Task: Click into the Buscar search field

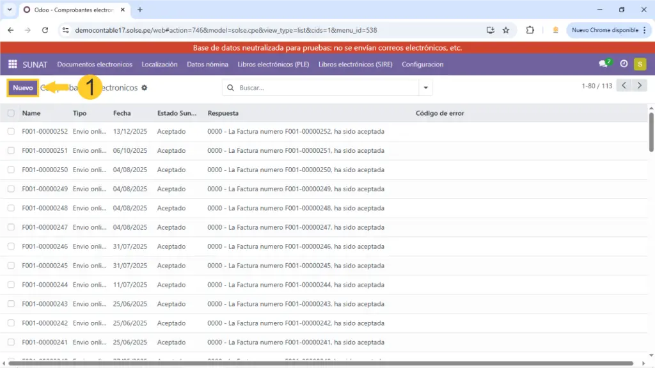Action: pyautogui.click(x=326, y=88)
